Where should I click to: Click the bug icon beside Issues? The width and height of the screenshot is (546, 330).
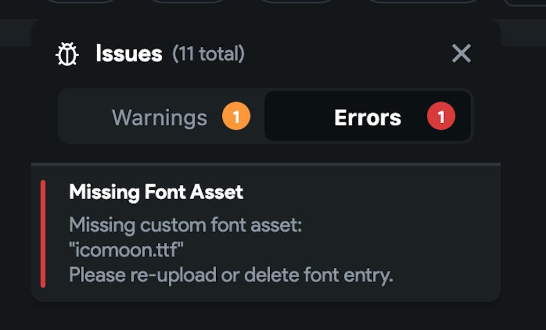[68, 54]
